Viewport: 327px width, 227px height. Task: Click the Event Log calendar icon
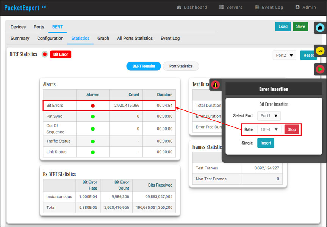pos(257,7)
